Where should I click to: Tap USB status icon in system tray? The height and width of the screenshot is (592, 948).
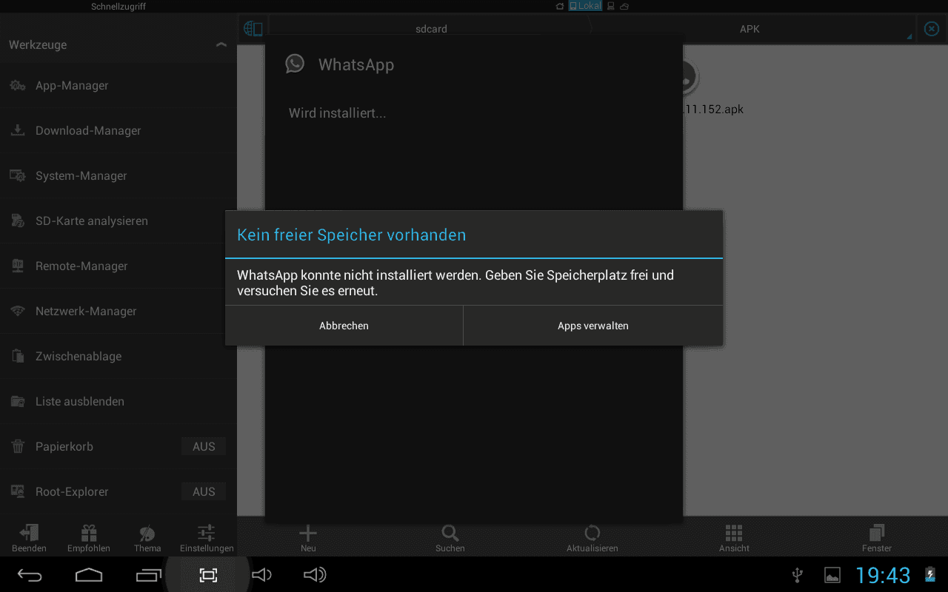click(798, 575)
